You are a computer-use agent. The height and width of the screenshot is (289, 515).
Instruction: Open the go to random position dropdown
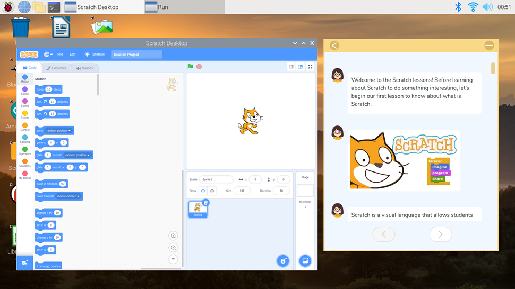58,131
